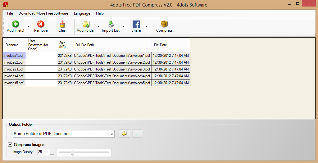The height and width of the screenshot is (163, 318).
Task: Click the yellow folder button beside Output Folder
Action: 124,134
